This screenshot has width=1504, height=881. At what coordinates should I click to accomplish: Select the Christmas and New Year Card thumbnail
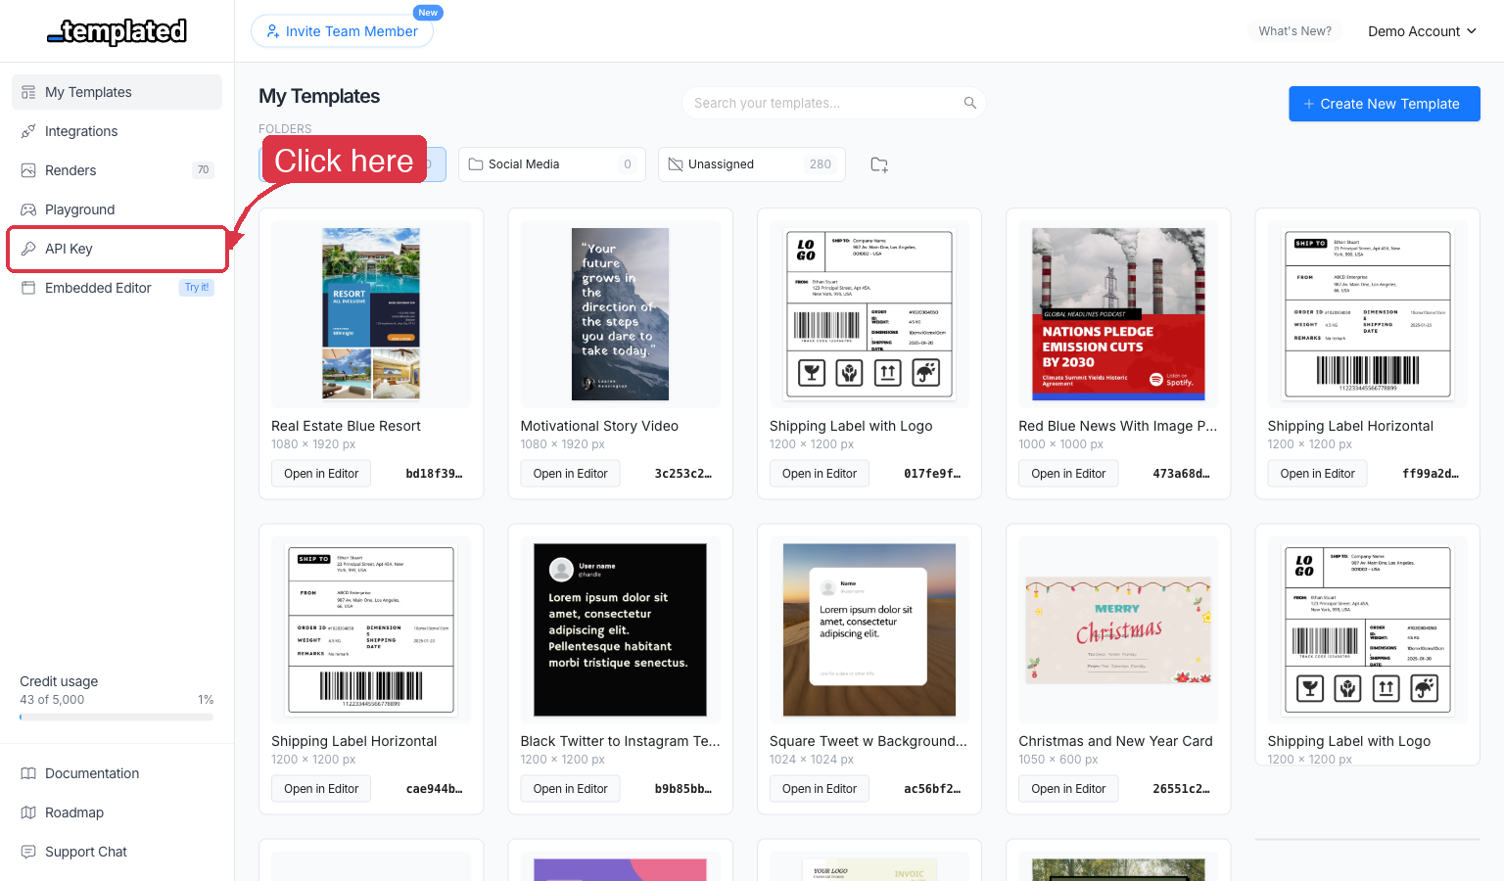1118,629
